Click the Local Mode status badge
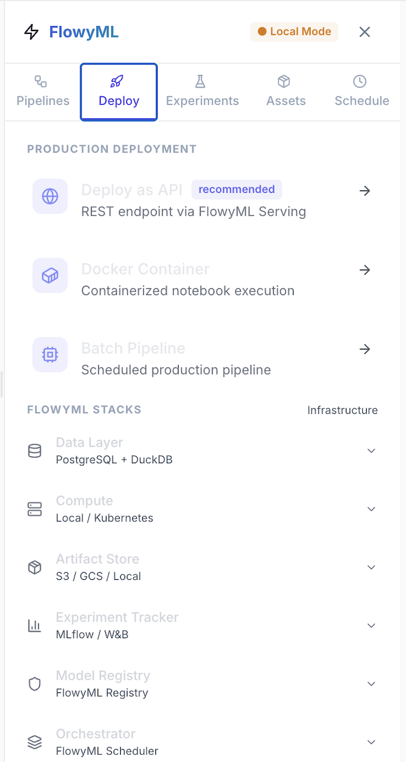The image size is (406, 762). point(294,32)
